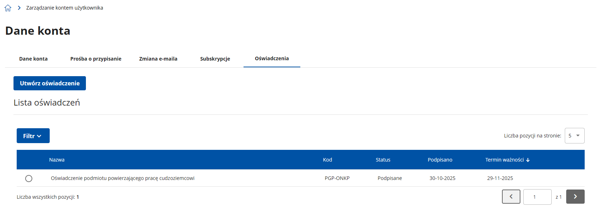
Task: Click the Termin ważności sort arrow
Action: [x=528, y=160]
